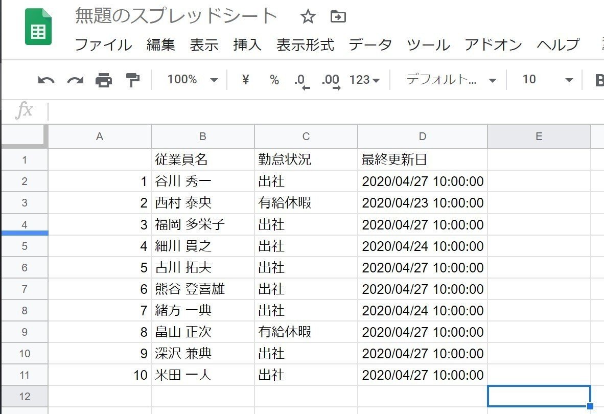This screenshot has width=604, height=414.
Task: Apply currency format with the ¥ icon
Action: (x=245, y=80)
